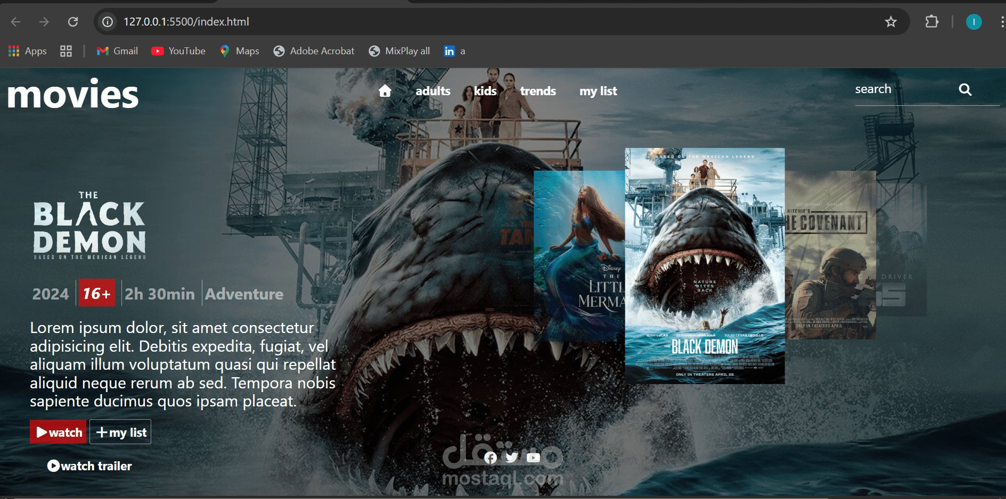Click the 16+ age rating badge

click(96, 293)
